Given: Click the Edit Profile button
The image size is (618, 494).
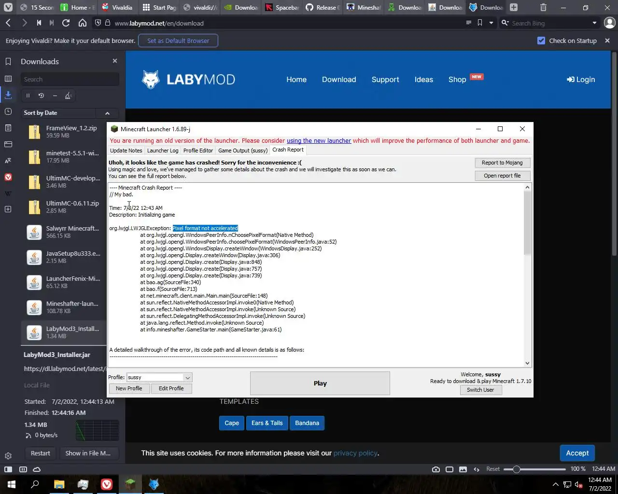Looking at the screenshot, I should click(171, 388).
